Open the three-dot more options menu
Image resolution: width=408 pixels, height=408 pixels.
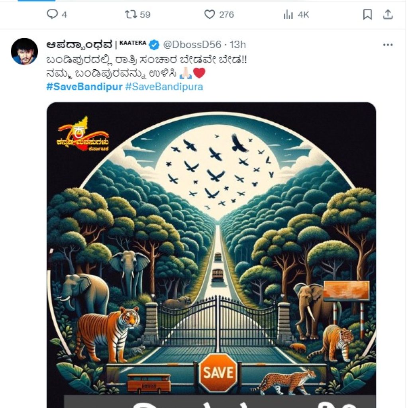click(x=387, y=45)
